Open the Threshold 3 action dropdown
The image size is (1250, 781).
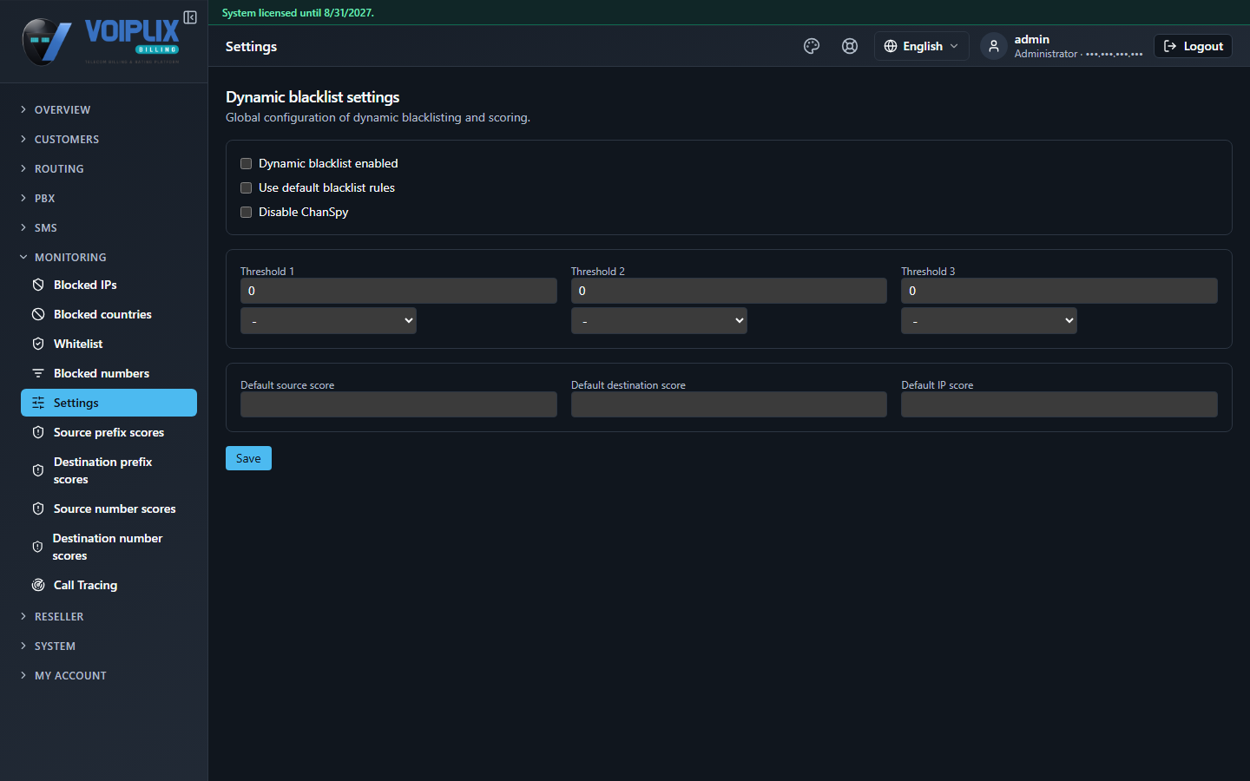pos(989,321)
